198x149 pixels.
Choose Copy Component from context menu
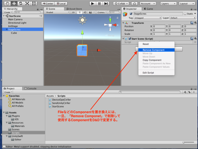coord(156,60)
